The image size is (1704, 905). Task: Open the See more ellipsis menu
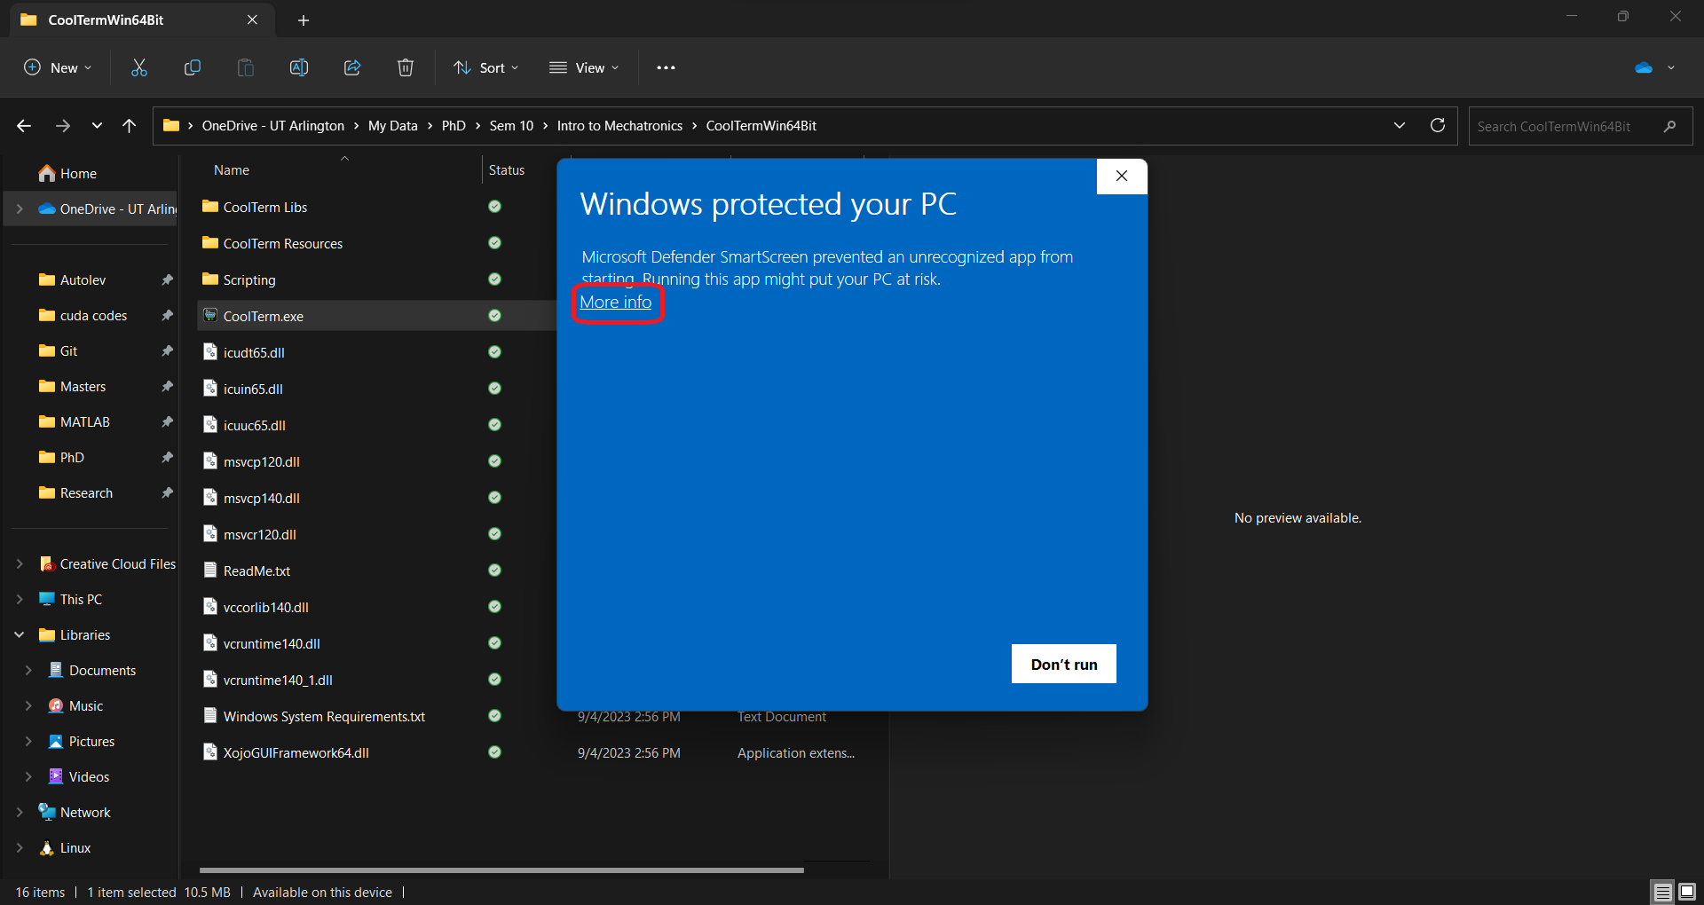tap(666, 67)
